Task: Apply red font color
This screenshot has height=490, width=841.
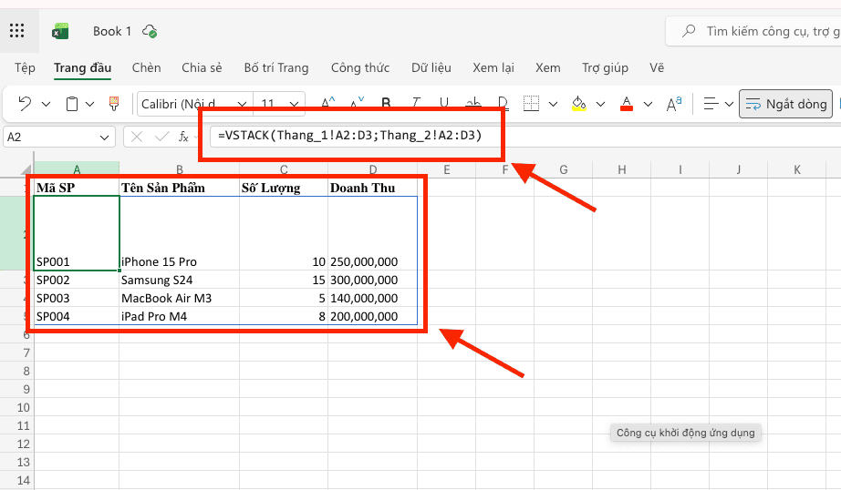Action: click(626, 103)
